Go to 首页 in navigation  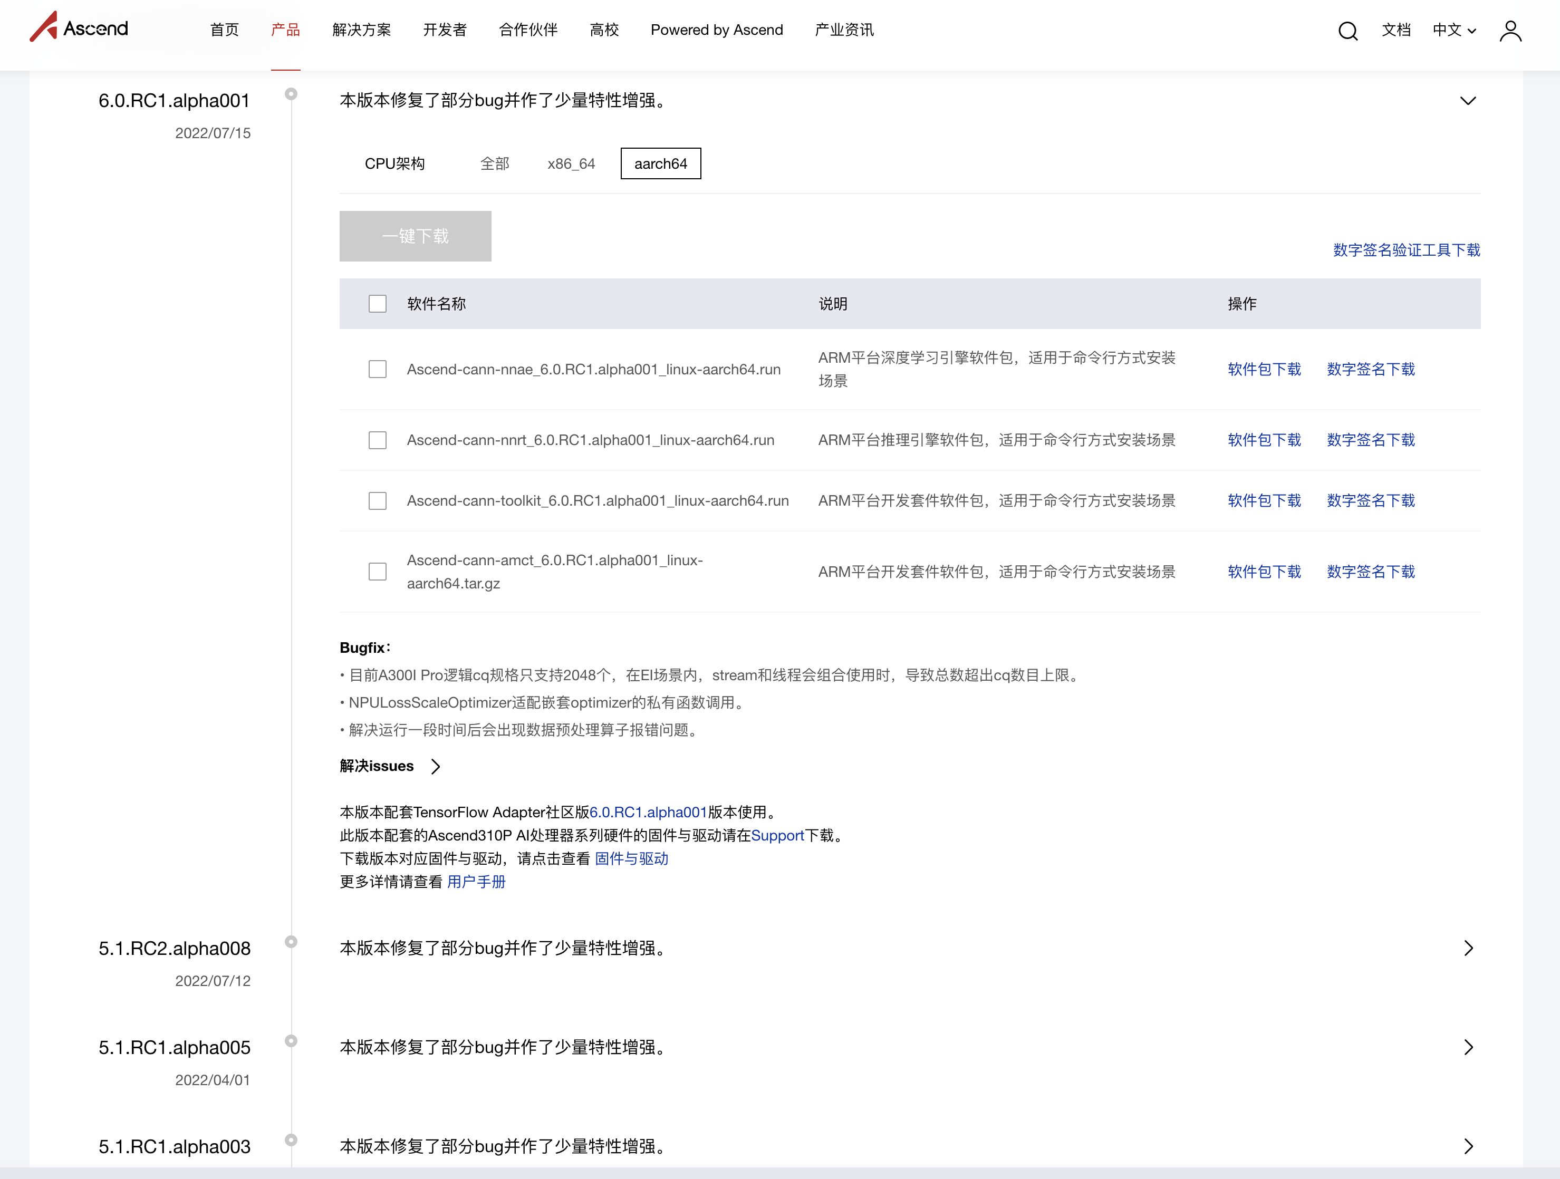pos(224,30)
